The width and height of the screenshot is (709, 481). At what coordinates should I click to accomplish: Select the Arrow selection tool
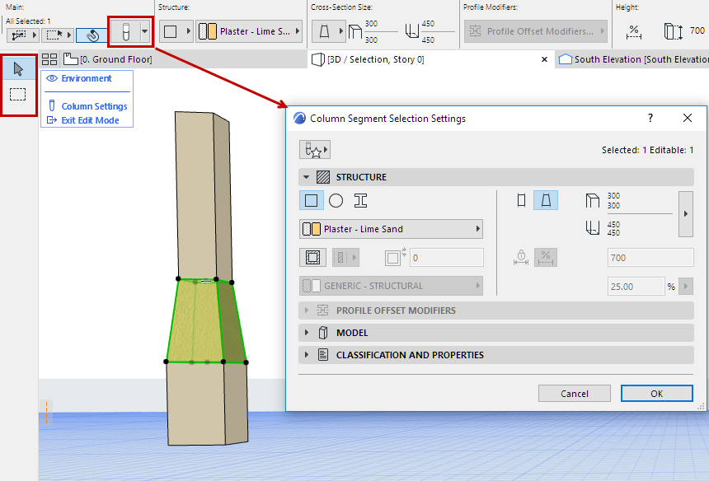(x=18, y=68)
